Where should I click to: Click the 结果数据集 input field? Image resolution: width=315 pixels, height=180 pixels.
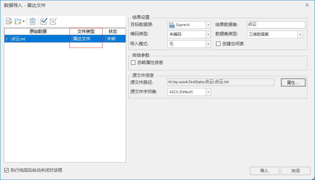tap(276, 24)
